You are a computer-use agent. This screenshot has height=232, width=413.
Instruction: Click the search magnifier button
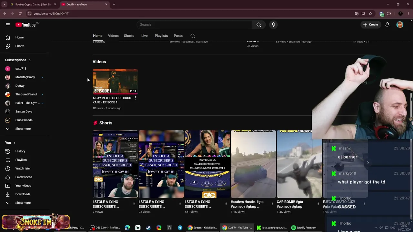(259, 24)
